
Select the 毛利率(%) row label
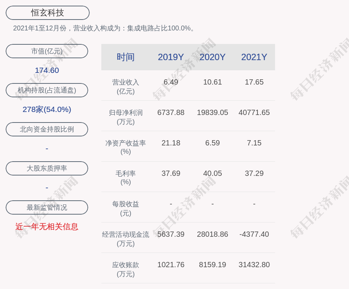[126, 178]
